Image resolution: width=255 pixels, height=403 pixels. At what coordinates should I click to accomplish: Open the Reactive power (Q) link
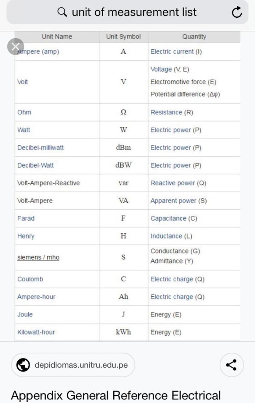pyautogui.click(x=178, y=183)
